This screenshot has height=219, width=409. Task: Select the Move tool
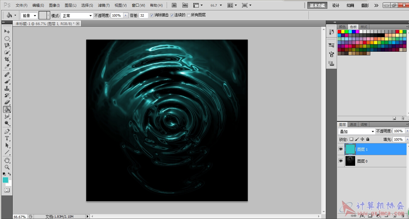(7, 31)
